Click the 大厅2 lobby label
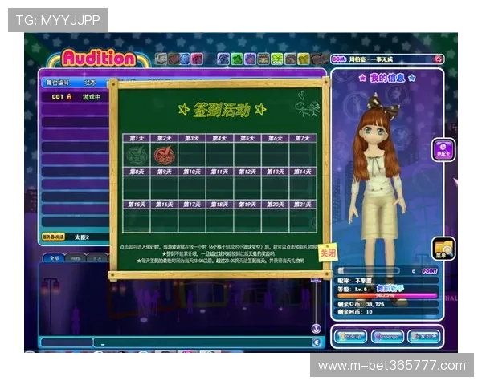Viewport: 482px width, 385px height. [82, 237]
